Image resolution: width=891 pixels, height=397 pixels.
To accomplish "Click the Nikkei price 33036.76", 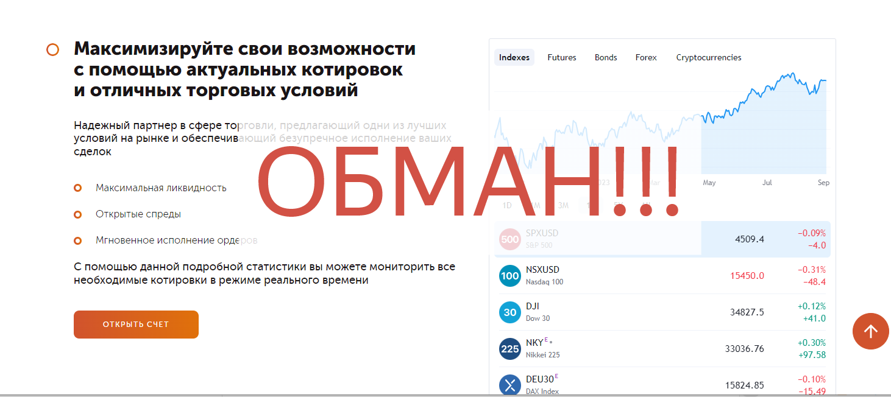I will pyautogui.click(x=745, y=349).
